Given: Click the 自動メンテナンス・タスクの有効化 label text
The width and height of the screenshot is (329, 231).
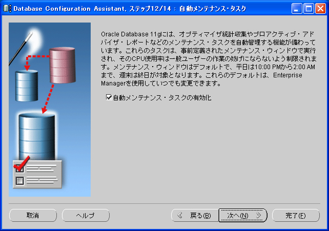Looking at the screenshot, I should (162, 97).
